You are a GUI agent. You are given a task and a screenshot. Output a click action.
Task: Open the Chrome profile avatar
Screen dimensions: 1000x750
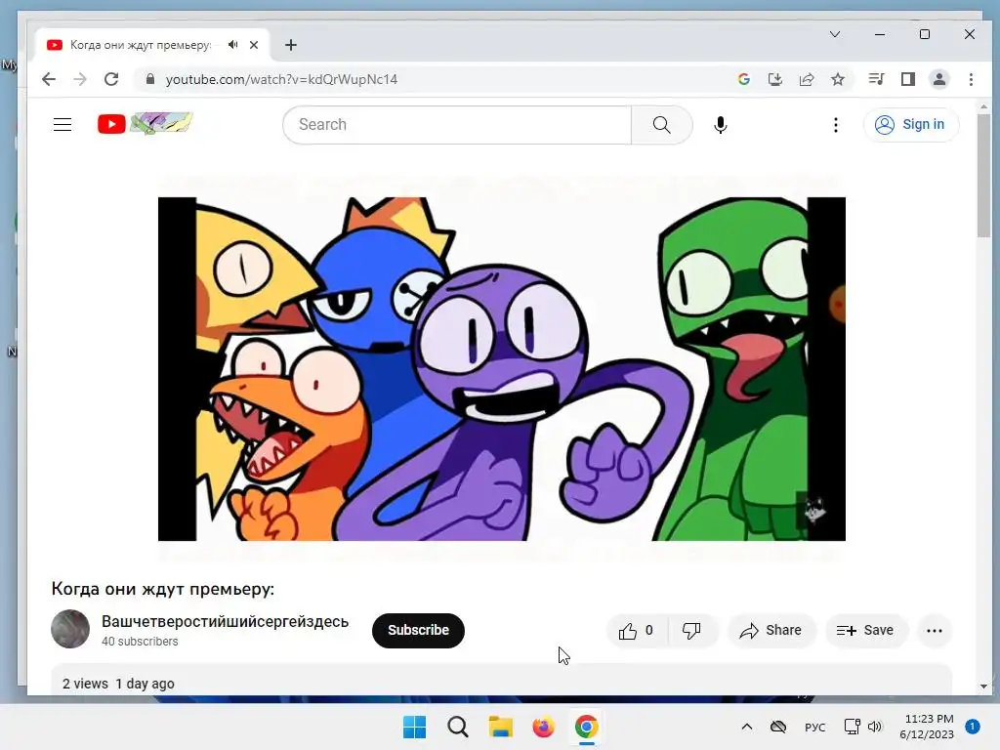939,79
